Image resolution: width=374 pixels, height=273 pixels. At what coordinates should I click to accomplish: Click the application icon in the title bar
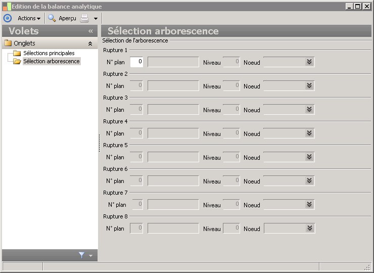7,7
